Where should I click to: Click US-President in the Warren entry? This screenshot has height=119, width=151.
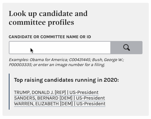point(91,104)
